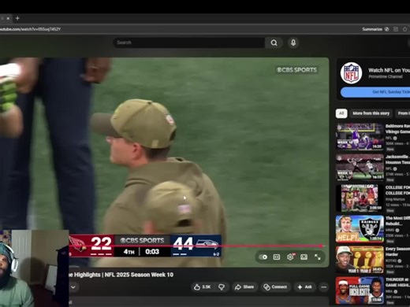This screenshot has height=307, width=410.
Task: Dislike the video
Action: point(222,287)
